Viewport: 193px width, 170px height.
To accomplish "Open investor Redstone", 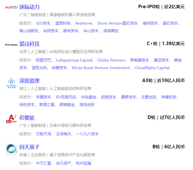I will pyautogui.click(x=84, y=23).
